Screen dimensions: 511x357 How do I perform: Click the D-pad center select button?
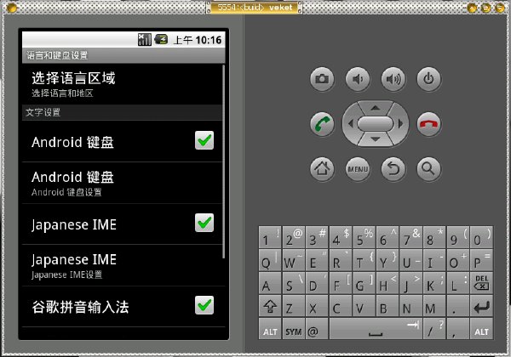click(x=376, y=123)
